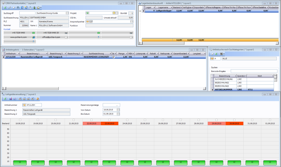Tick the checkbox above 18.08.2015 column
The width and height of the screenshot is (281, 167).
pos(20,120)
